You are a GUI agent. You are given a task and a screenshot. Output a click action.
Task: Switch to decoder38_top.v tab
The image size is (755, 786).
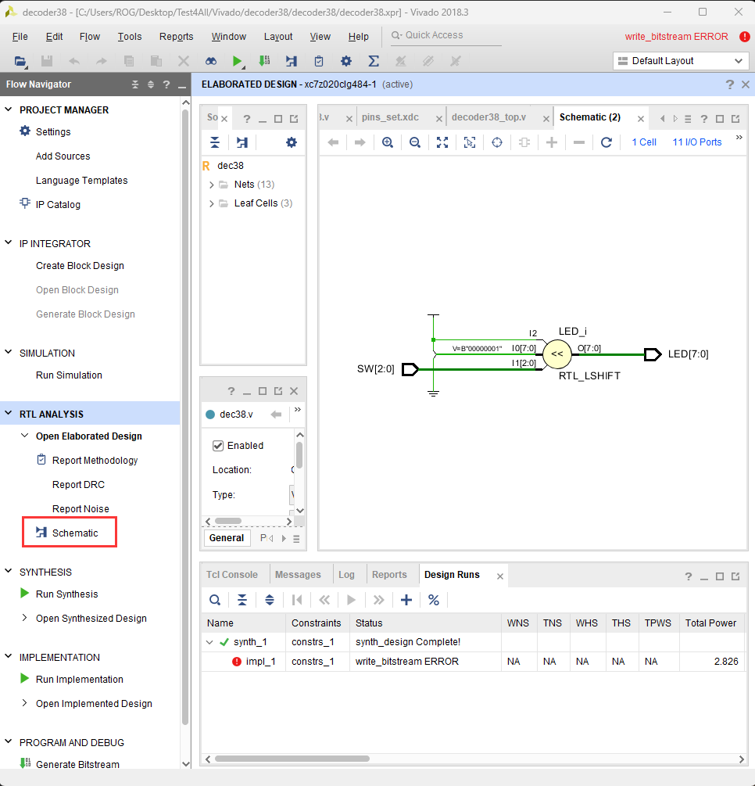point(488,117)
